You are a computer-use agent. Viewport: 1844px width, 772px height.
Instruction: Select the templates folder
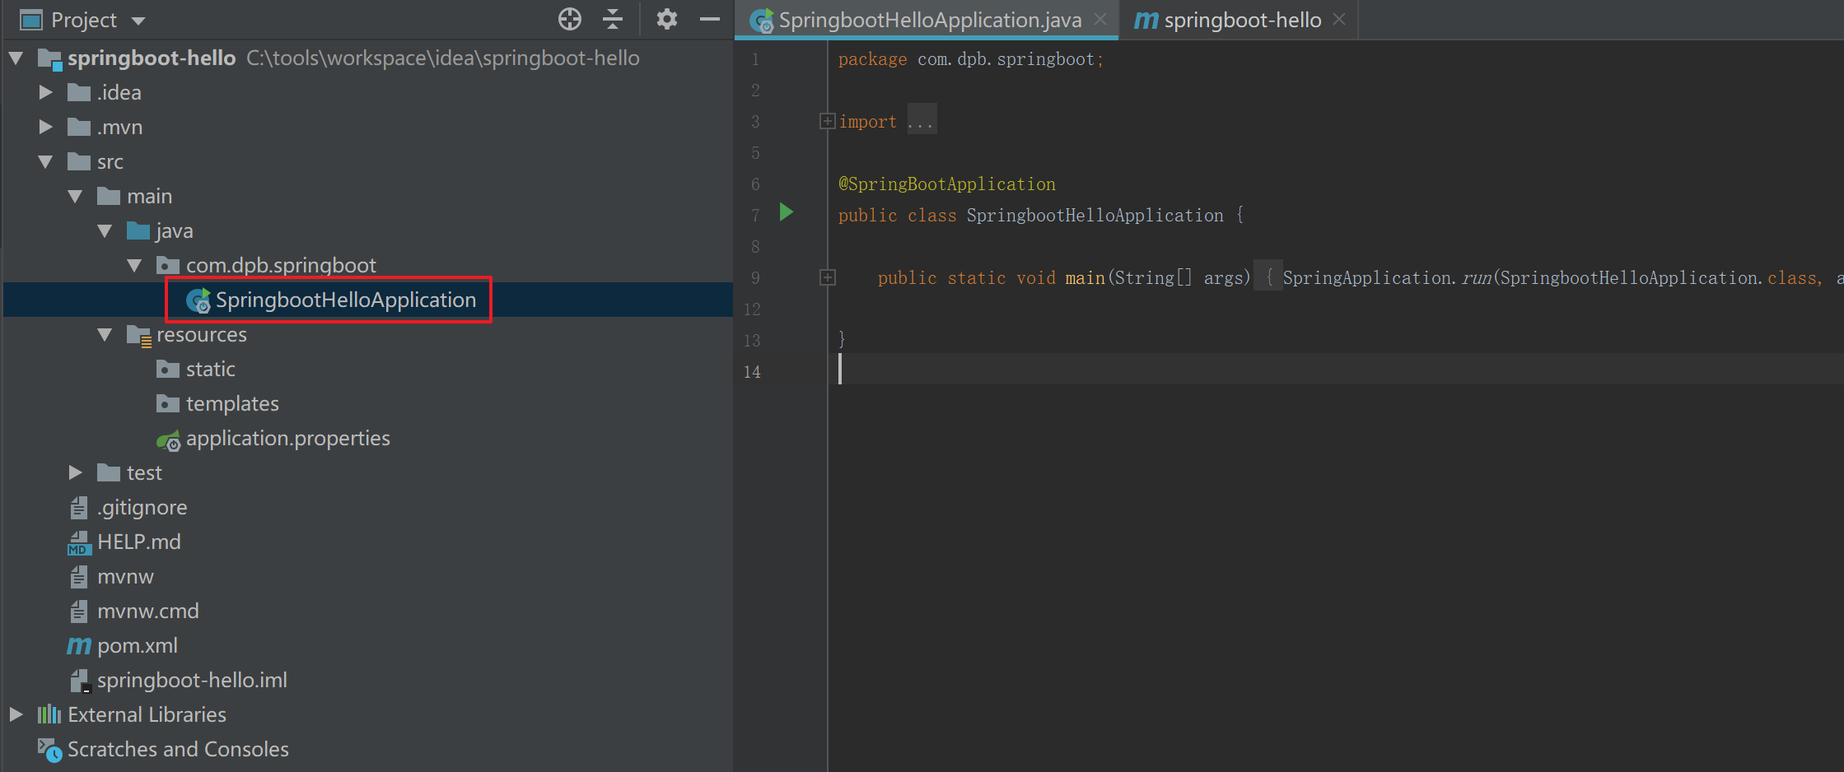pyautogui.click(x=232, y=404)
